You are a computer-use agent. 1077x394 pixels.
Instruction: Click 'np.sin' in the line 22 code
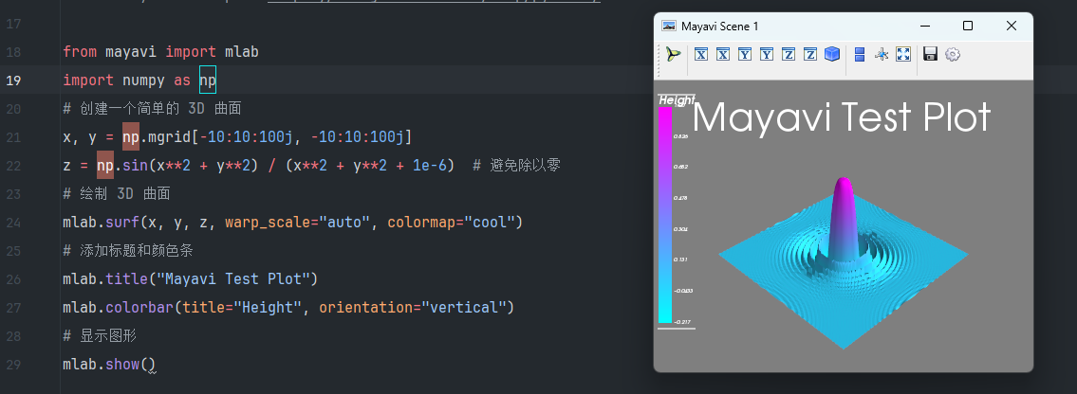[121, 166]
